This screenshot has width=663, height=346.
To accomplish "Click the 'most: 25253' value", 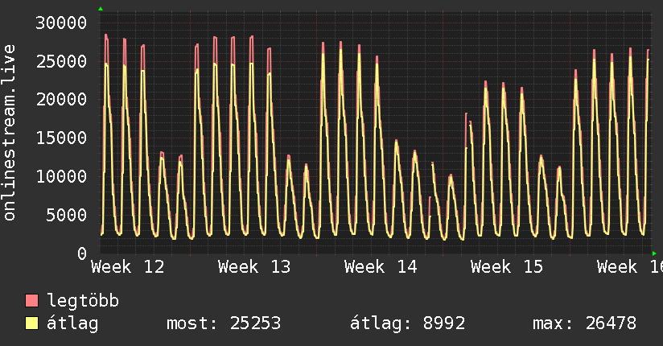I will (x=224, y=323).
